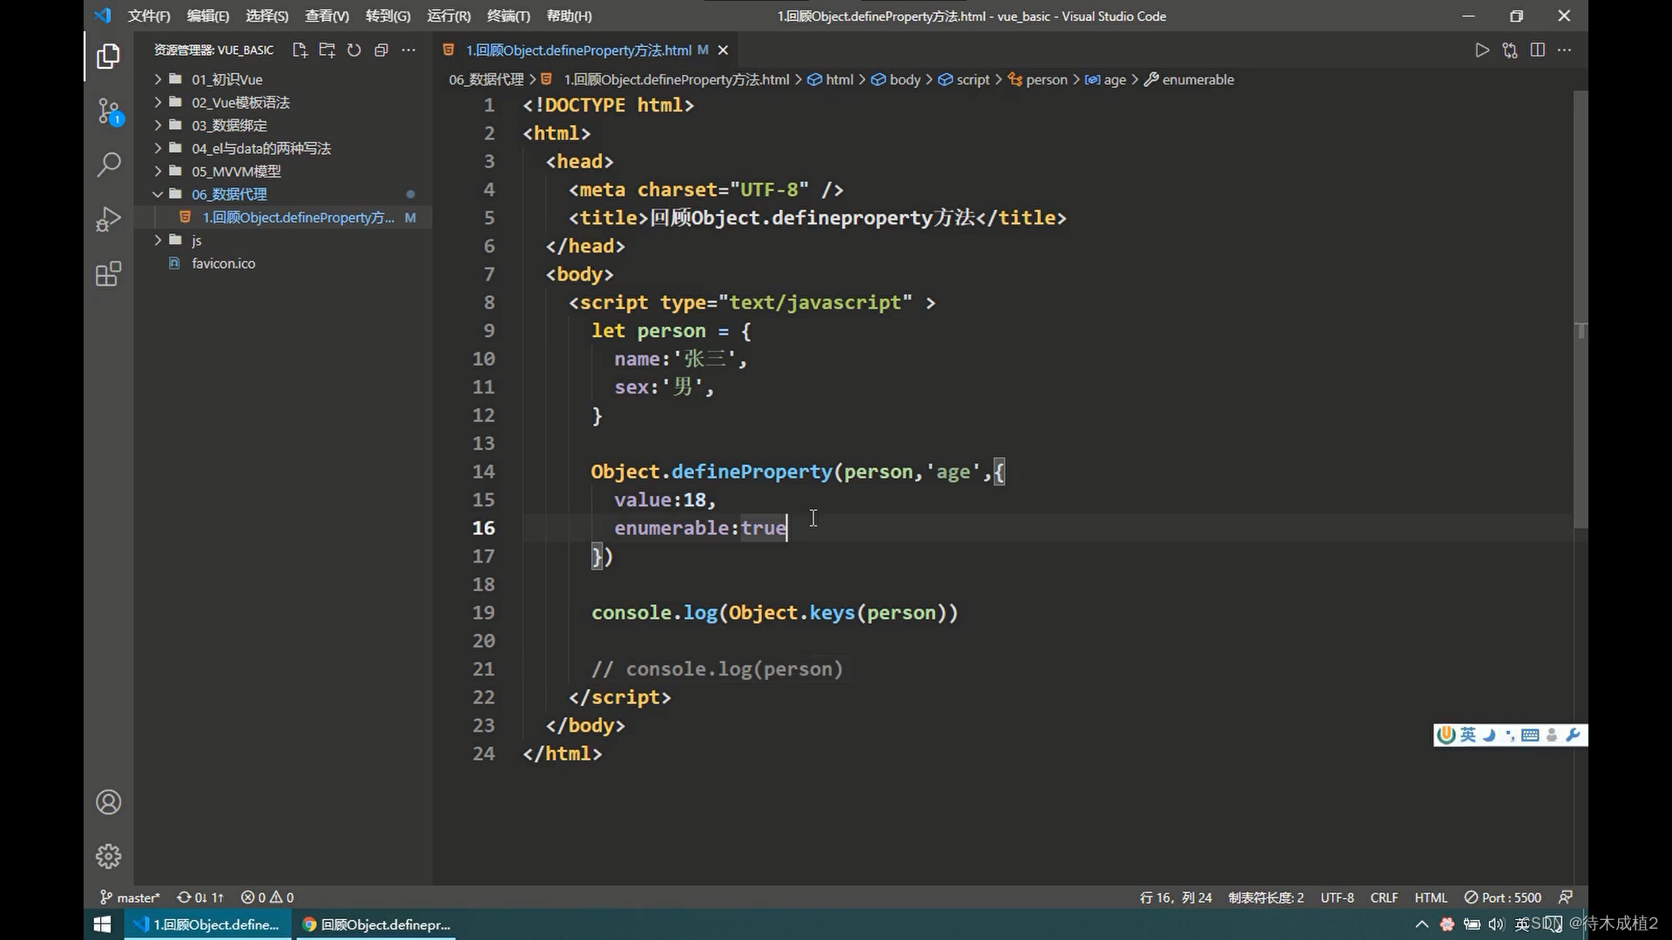Open the Accounts icon in activity bar
Viewport: 1672px width, 940px height.
point(109,802)
